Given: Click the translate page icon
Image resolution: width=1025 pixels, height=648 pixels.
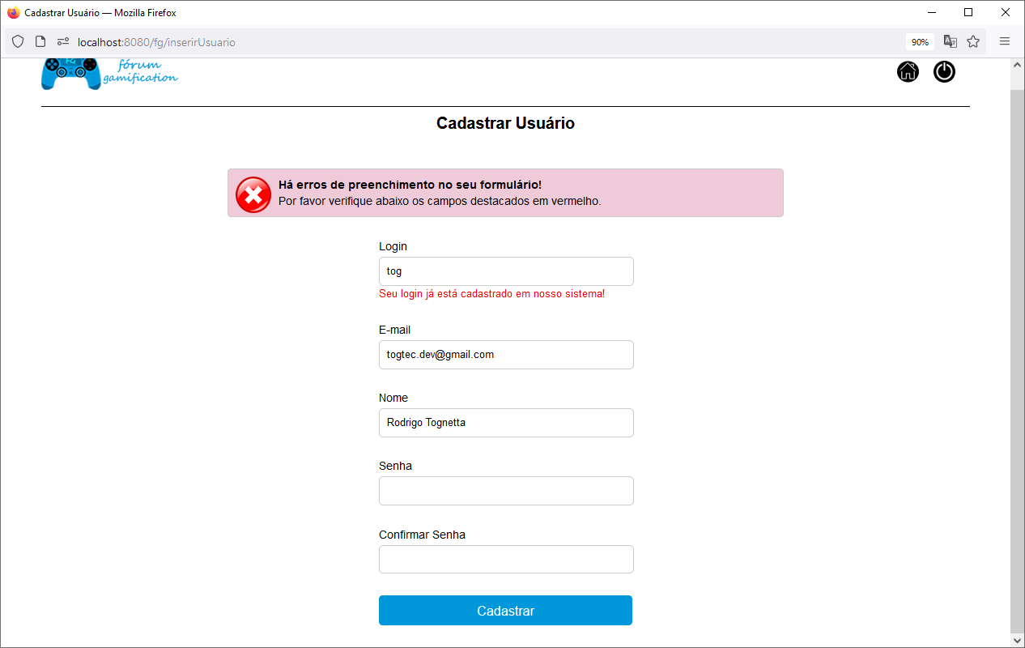Looking at the screenshot, I should [x=951, y=41].
